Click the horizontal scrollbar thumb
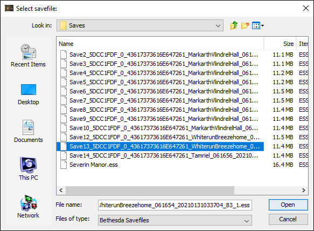The image size is (314, 231). point(150,190)
